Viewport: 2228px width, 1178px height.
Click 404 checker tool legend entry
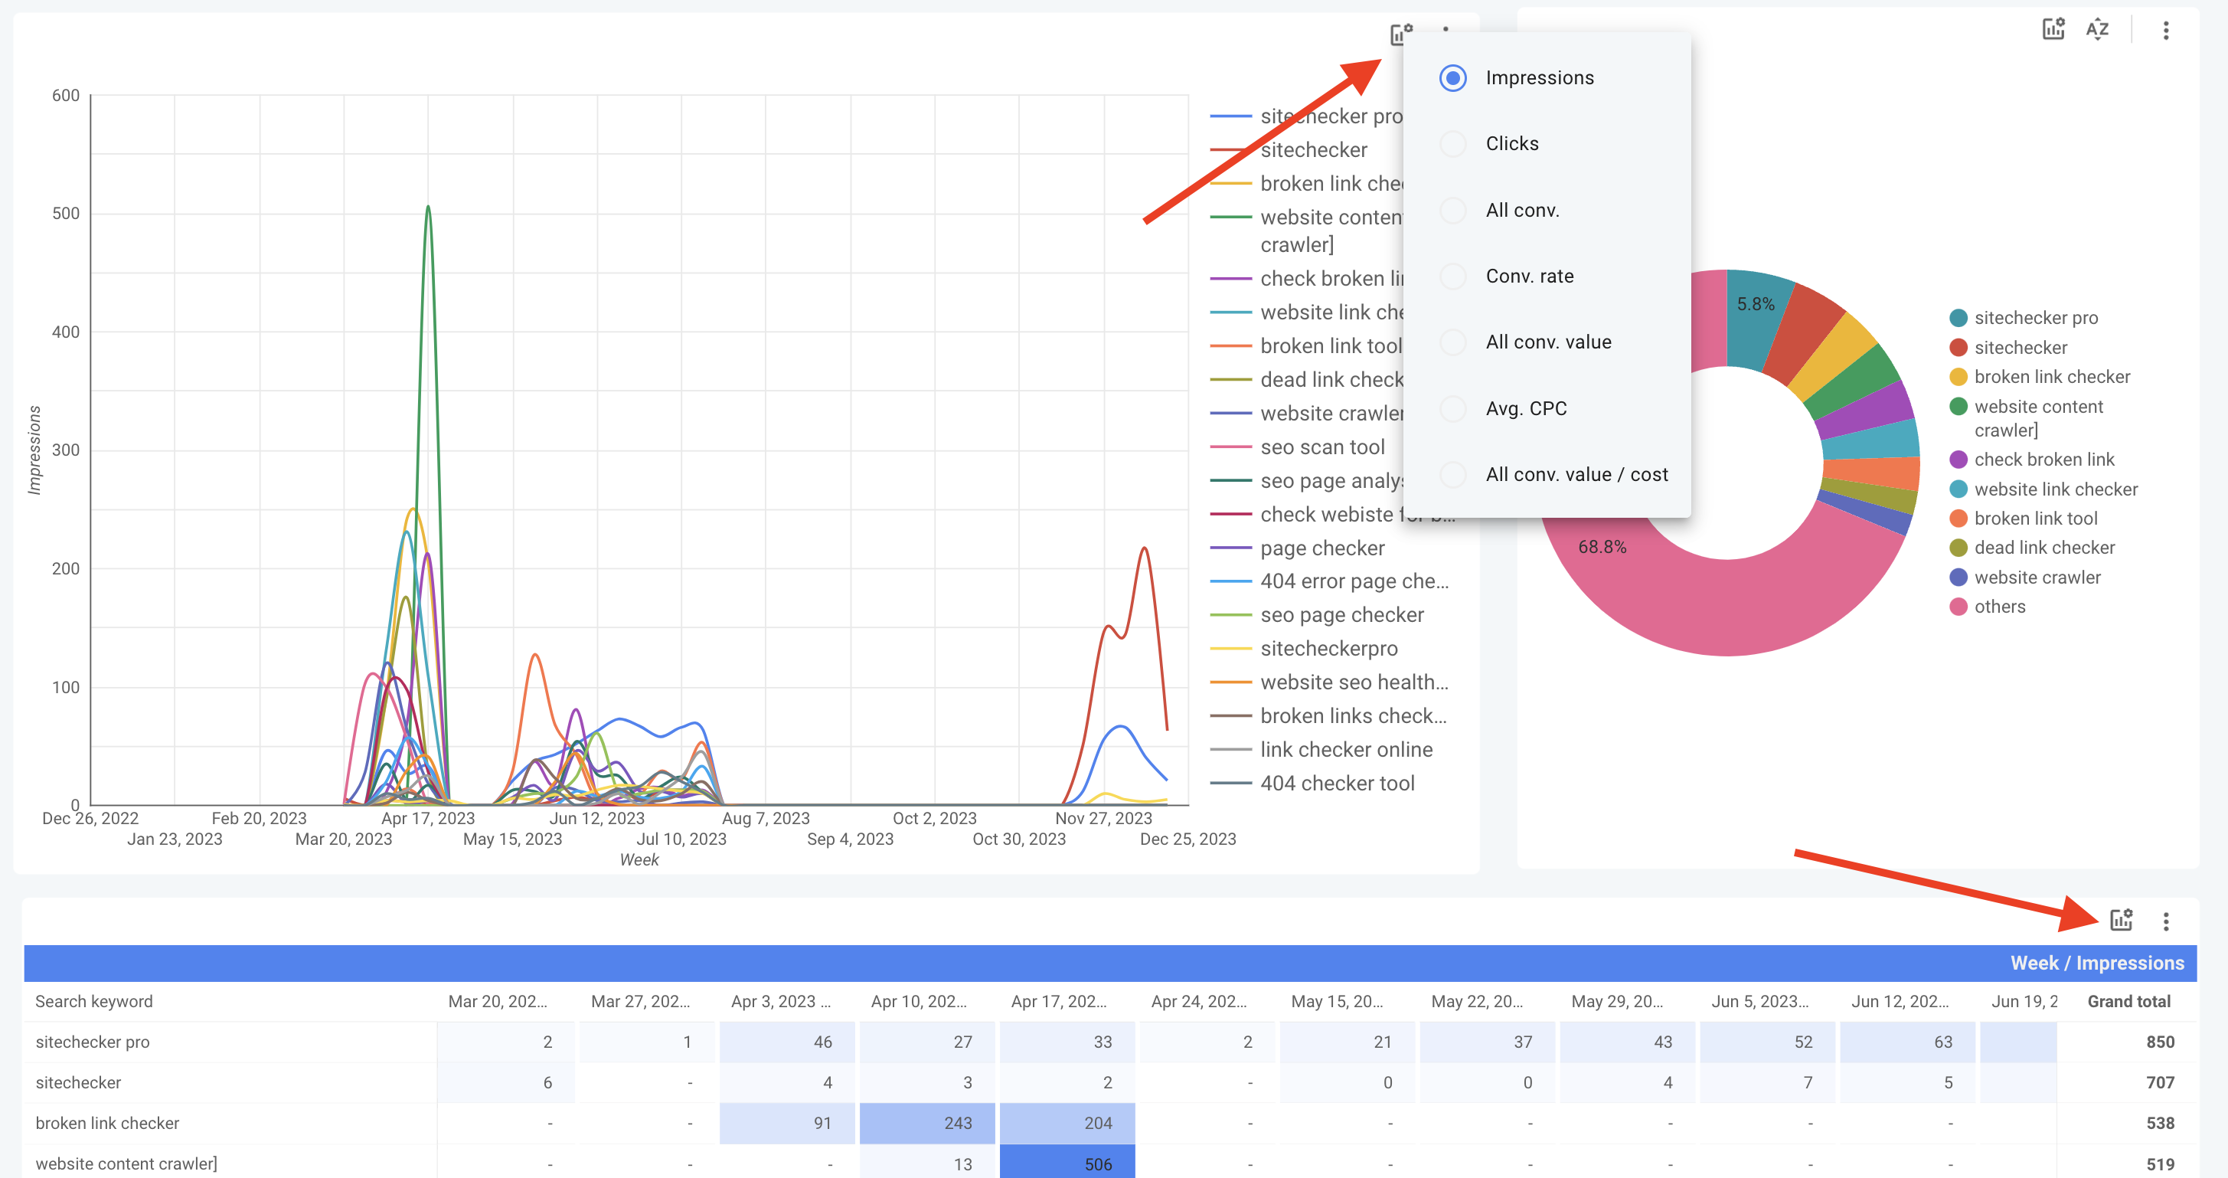click(x=1337, y=784)
